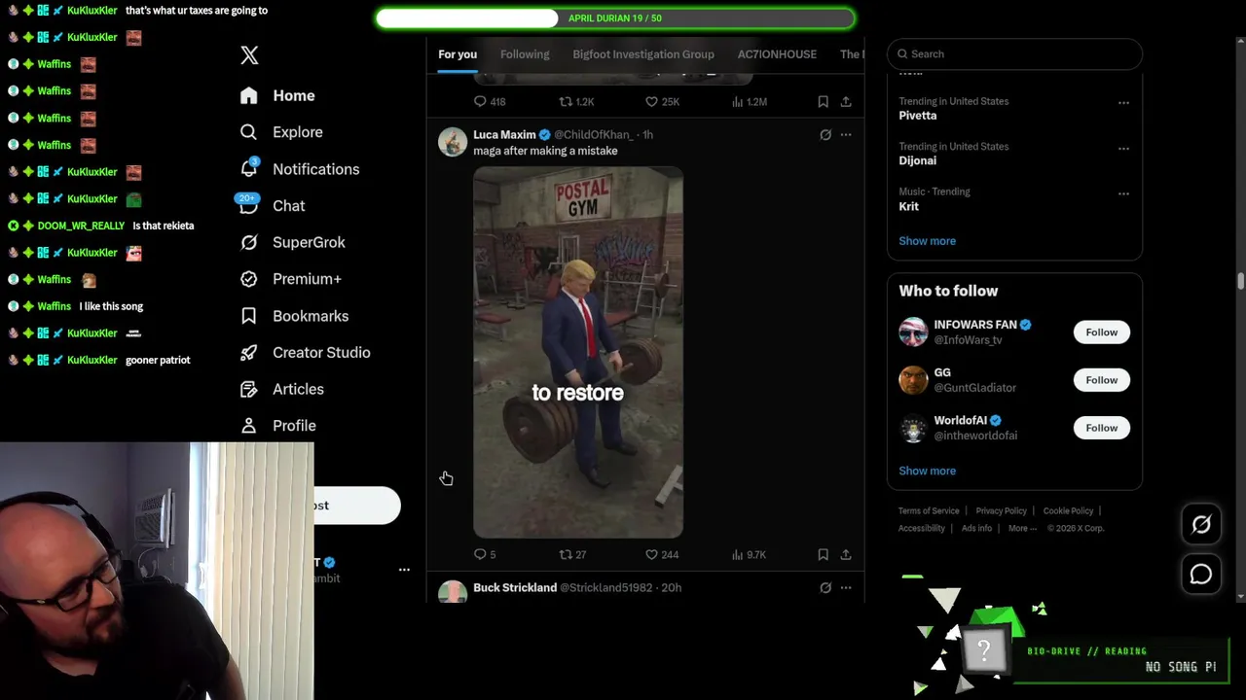The width and height of the screenshot is (1246, 700).
Task: Click Grok icon on Luca Maxim's post
Action: (825, 135)
